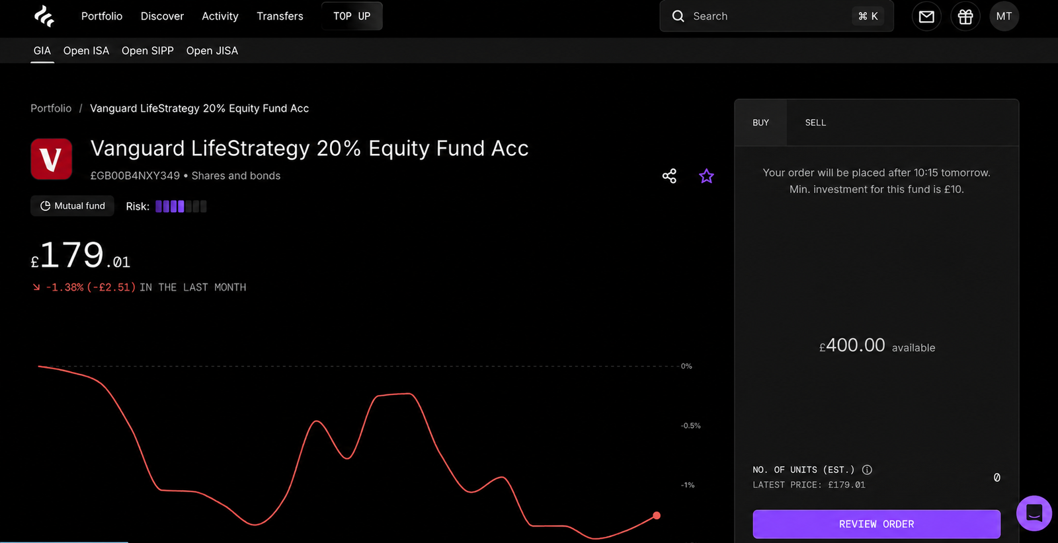Open the gift rewards icon

click(x=965, y=17)
